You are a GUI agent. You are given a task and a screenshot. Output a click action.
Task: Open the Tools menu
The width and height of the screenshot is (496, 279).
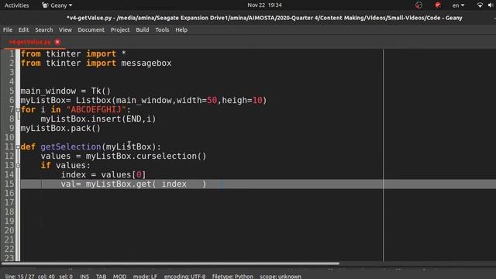click(162, 29)
